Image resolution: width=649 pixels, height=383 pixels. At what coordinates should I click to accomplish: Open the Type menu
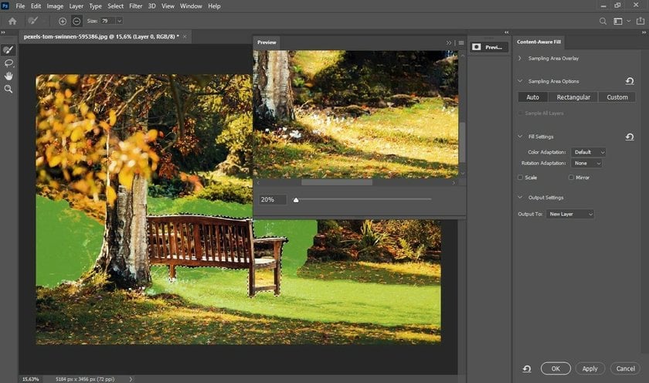(95, 6)
